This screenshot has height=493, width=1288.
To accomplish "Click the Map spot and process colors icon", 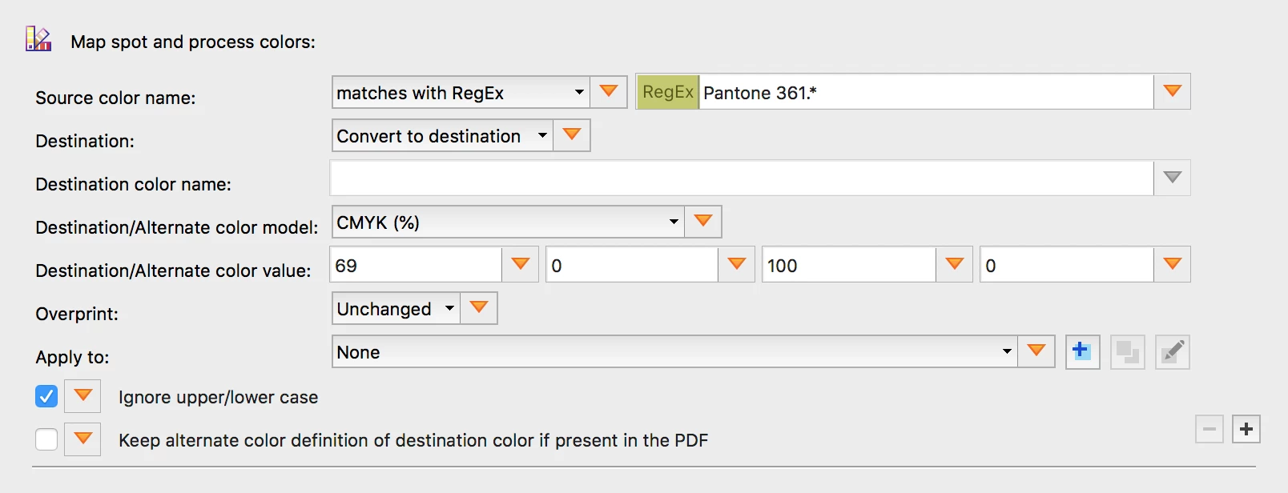I will pyautogui.click(x=38, y=39).
